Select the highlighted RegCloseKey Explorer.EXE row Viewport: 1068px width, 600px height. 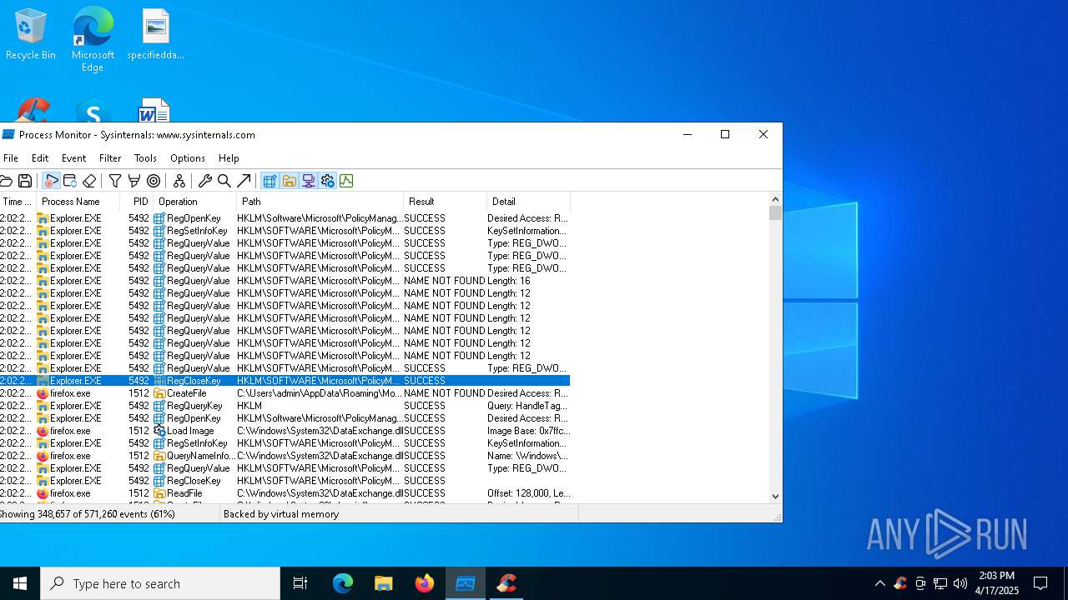click(285, 381)
